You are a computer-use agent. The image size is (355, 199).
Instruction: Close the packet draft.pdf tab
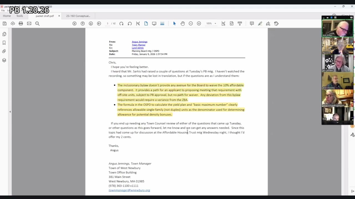pos(59,16)
